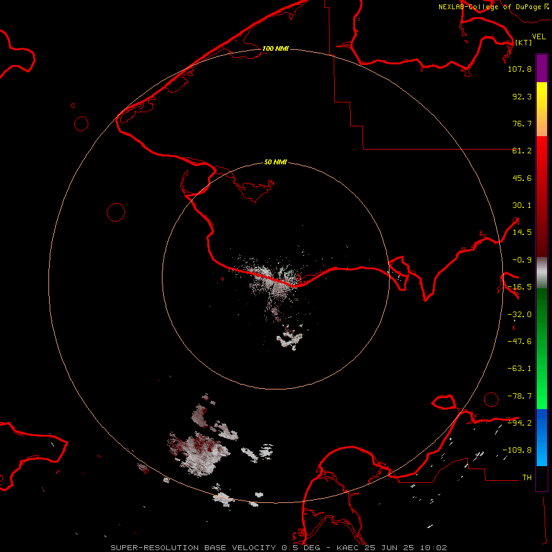Click the 45.6 legend value

tap(522, 178)
